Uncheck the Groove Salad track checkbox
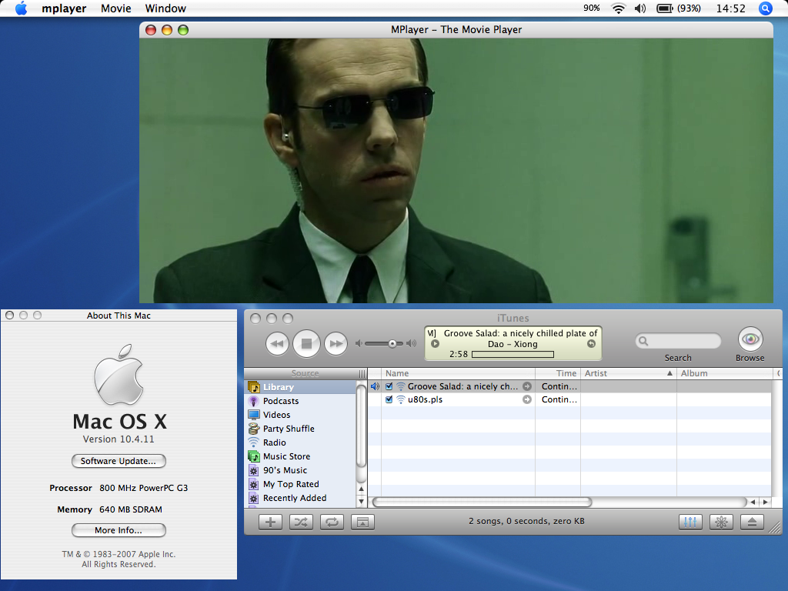The height and width of the screenshot is (591, 788). click(389, 386)
